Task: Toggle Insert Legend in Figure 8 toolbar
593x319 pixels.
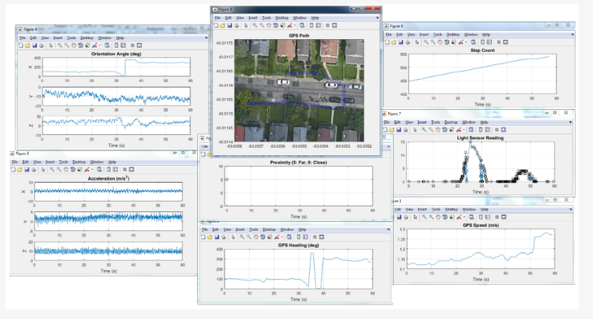Action: [318, 26]
